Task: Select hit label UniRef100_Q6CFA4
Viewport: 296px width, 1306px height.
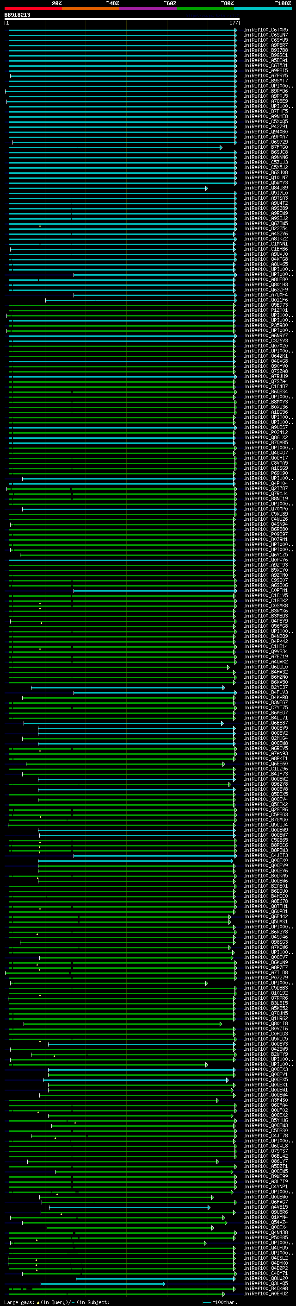Action: click(x=265, y=1105)
